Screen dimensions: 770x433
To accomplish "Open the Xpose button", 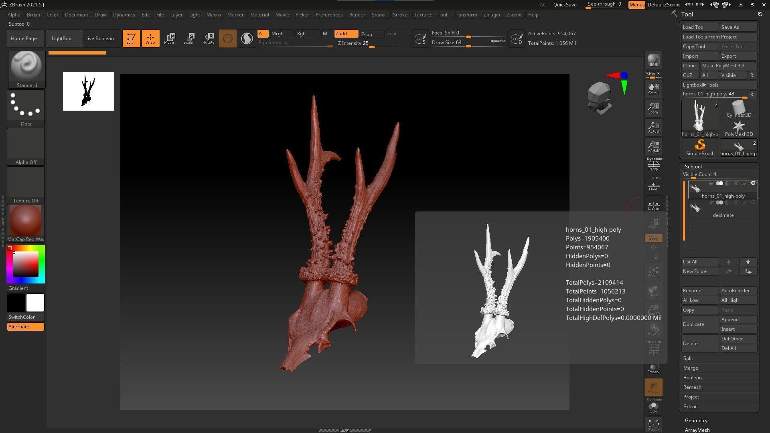I will click(x=653, y=425).
